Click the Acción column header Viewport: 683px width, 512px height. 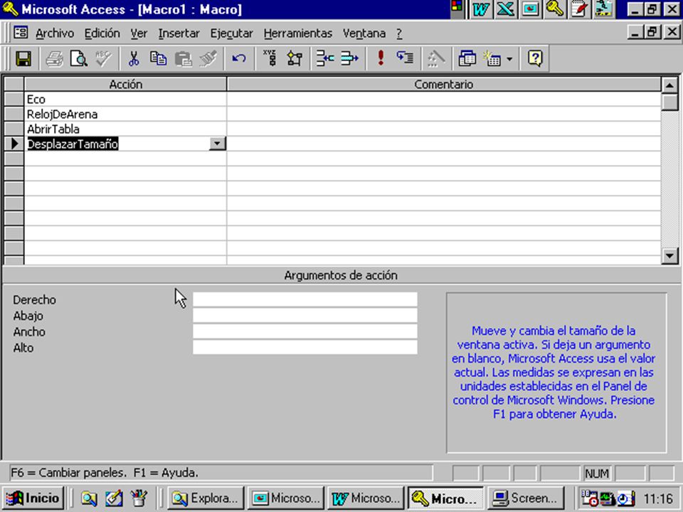point(125,84)
